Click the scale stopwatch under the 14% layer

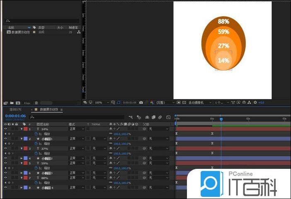point(36,134)
